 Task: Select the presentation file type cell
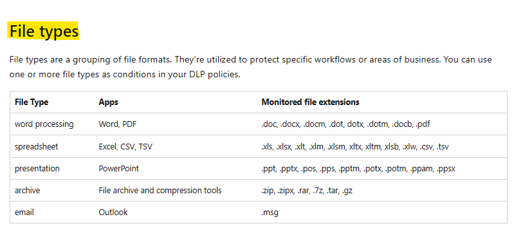37,169
